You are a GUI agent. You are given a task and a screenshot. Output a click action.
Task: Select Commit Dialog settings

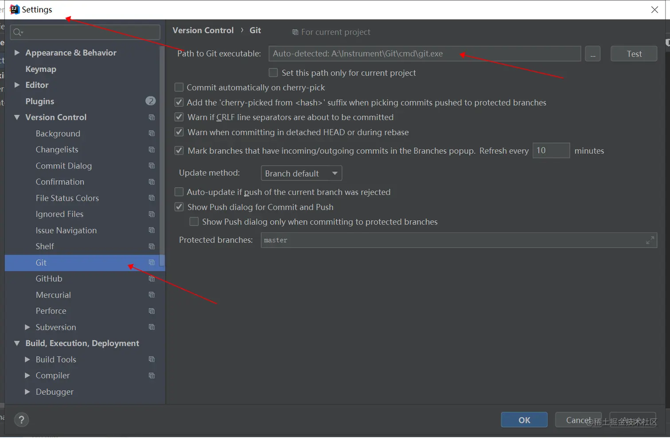click(64, 166)
